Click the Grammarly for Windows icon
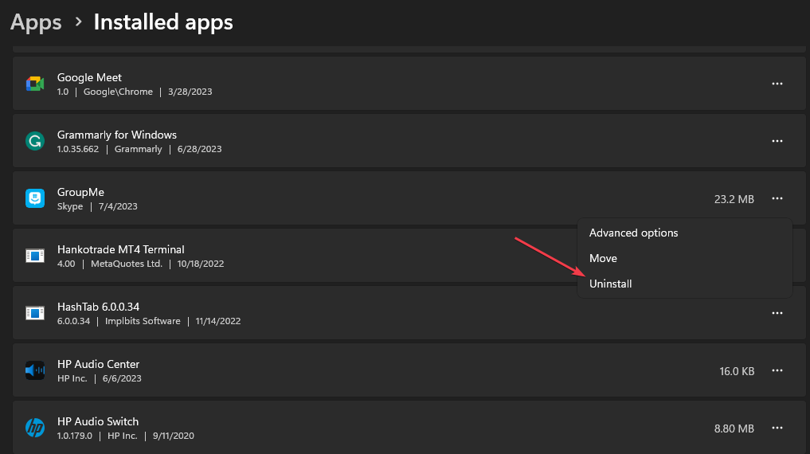810x454 pixels. [x=34, y=141]
